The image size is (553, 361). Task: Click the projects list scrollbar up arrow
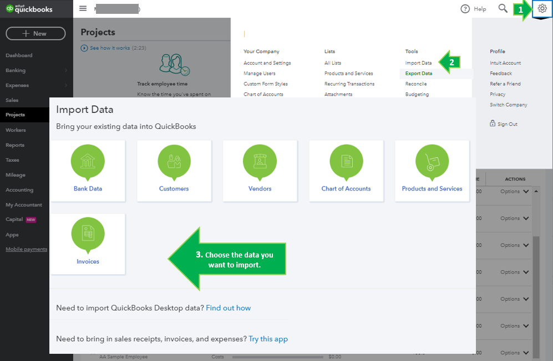(536, 191)
